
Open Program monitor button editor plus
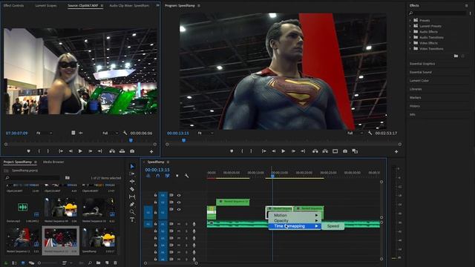click(x=396, y=151)
